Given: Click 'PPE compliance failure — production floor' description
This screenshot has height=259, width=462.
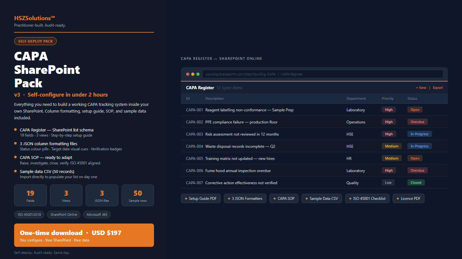Looking at the screenshot, I should click(241, 122).
